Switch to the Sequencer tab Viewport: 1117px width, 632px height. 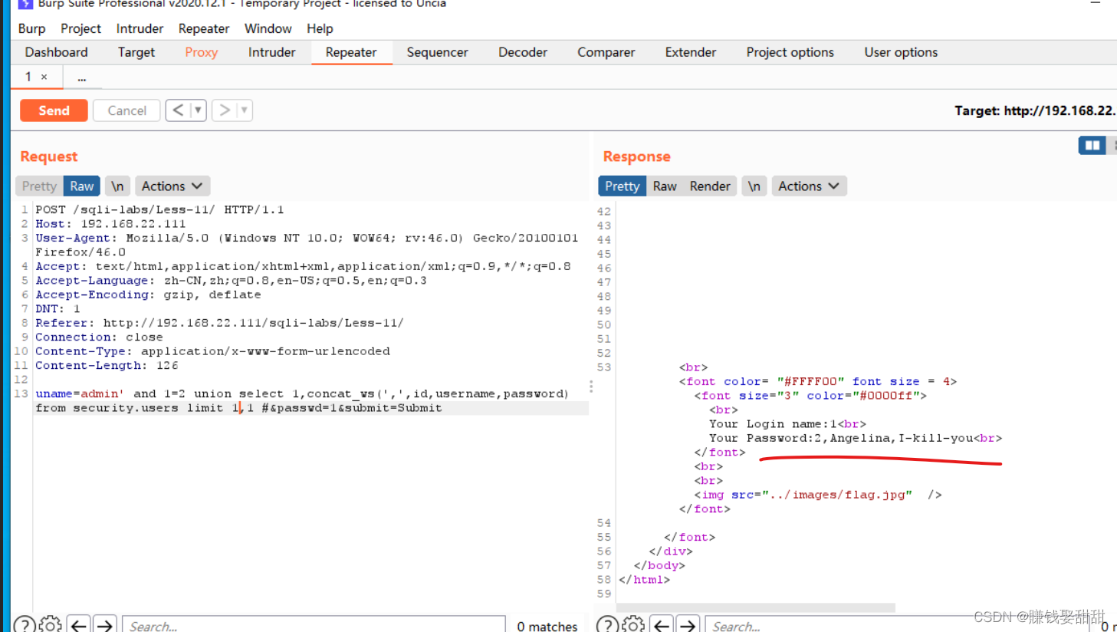437,52
